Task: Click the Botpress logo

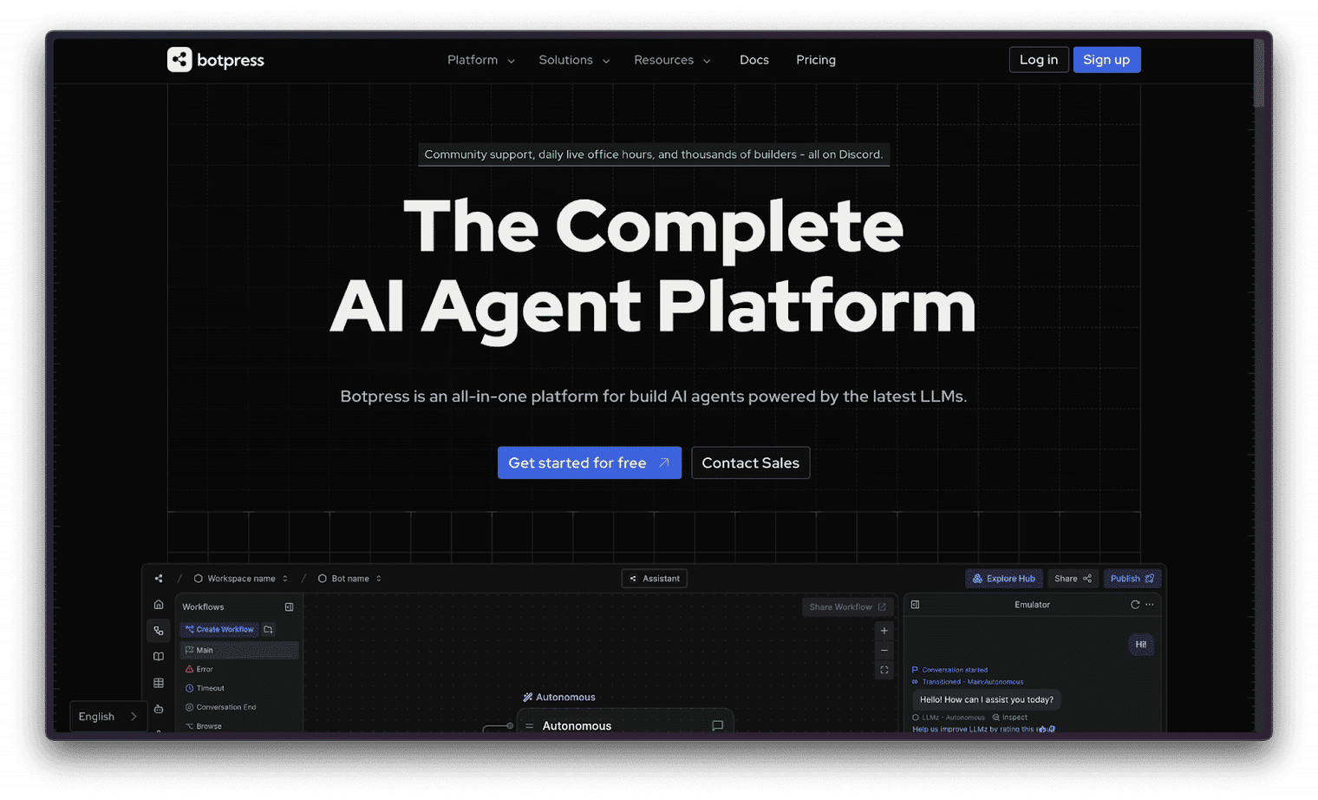Action: [215, 60]
